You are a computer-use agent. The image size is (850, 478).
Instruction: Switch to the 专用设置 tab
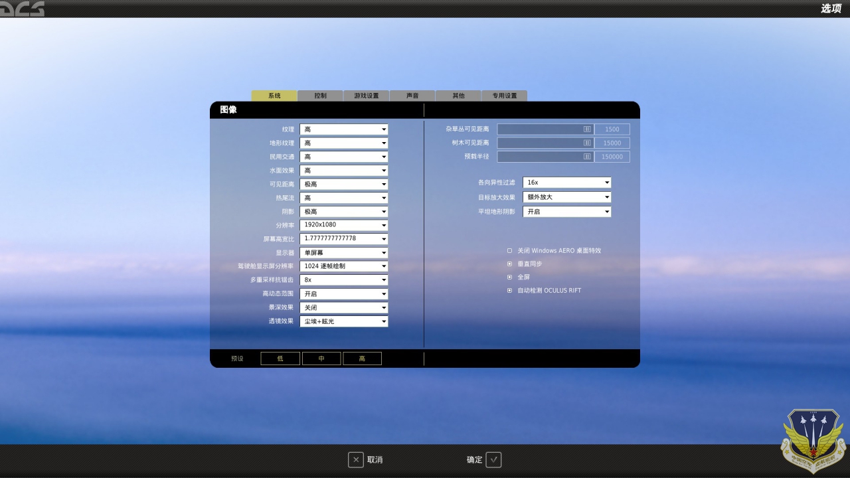(x=505, y=96)
